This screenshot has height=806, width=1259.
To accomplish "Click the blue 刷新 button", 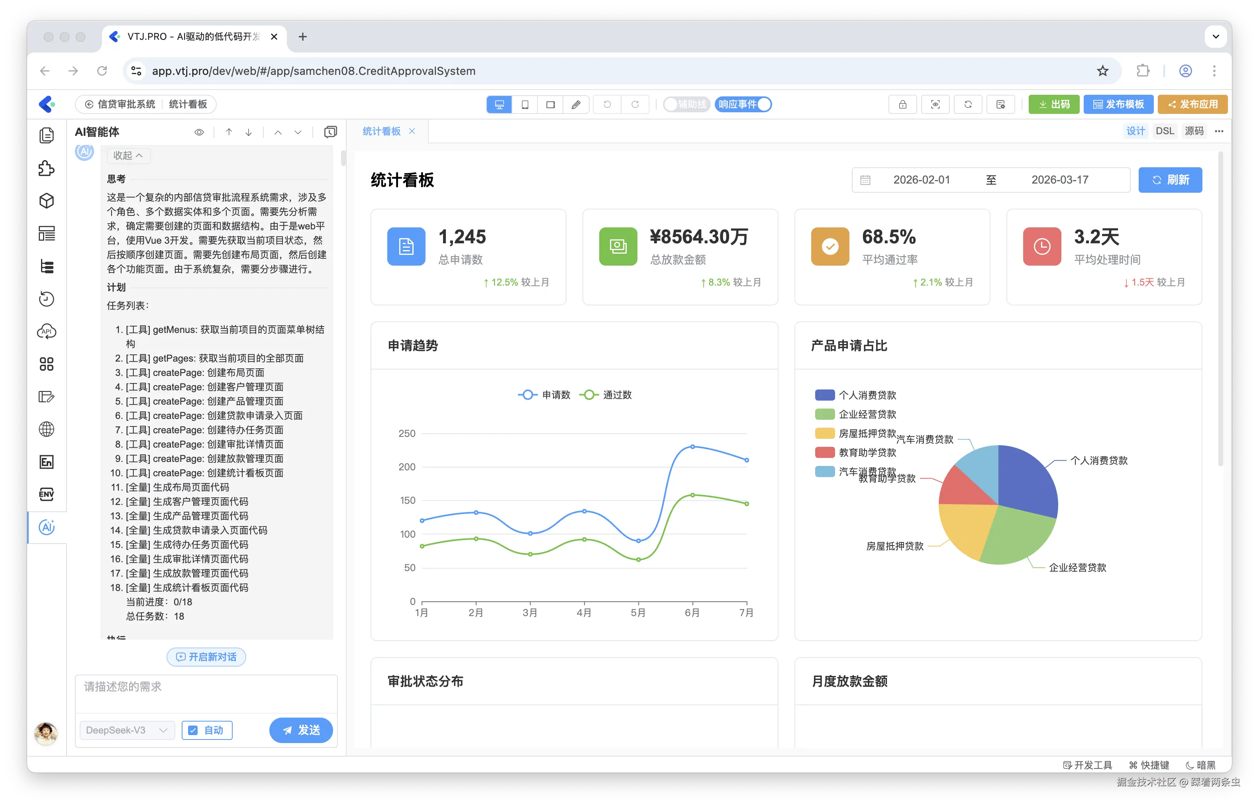I will coord(1170,180).
